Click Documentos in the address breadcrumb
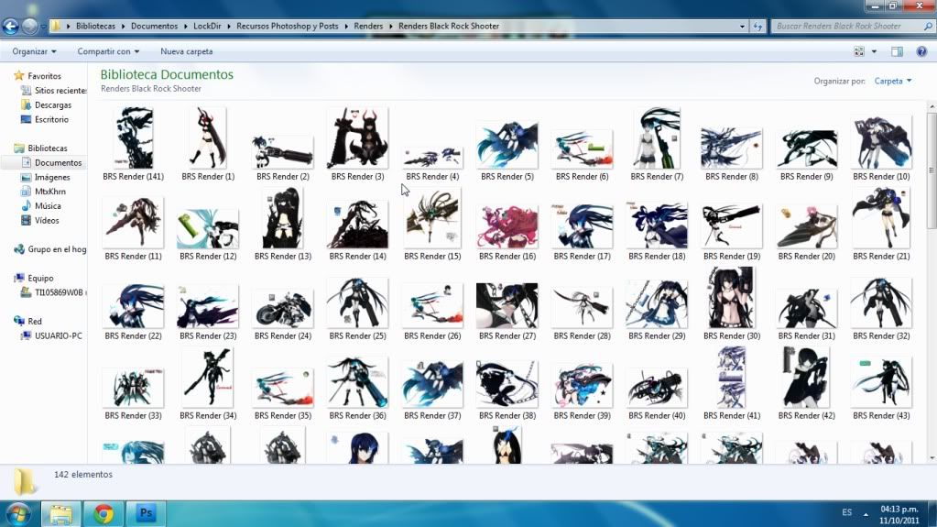 (154, 27)
